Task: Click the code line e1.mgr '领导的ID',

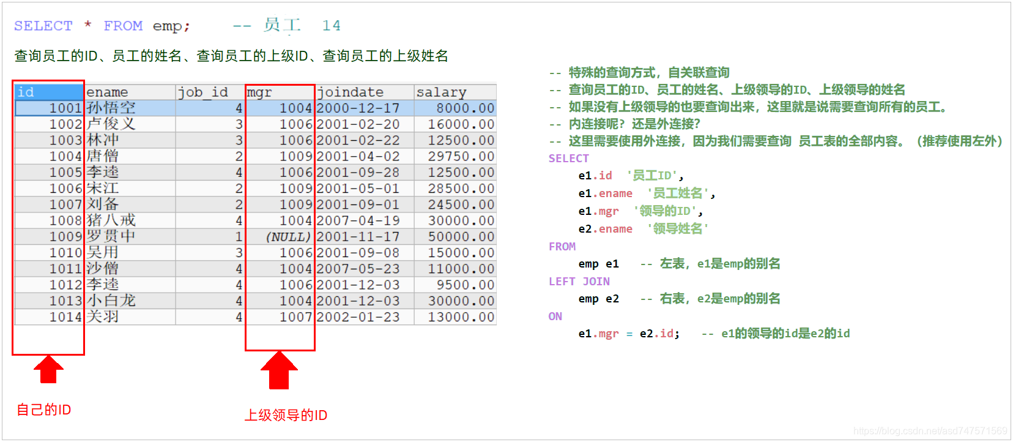Action: point(640,211)
